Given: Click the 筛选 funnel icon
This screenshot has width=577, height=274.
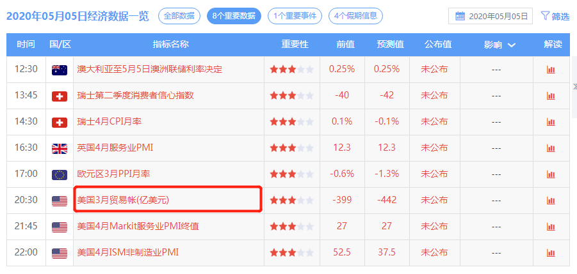Looking at the screenshot, I should pos(545,16).
